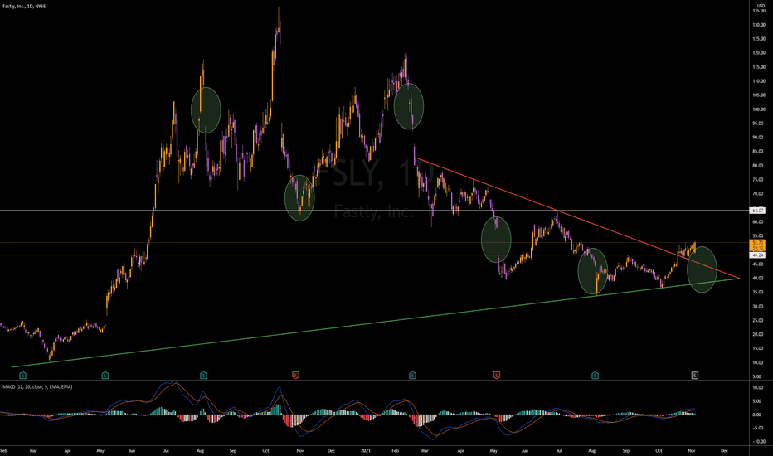
Task: Click the 'Fastly, Inc., 1D, NYSE' chart title
Action: coord(24,7)
